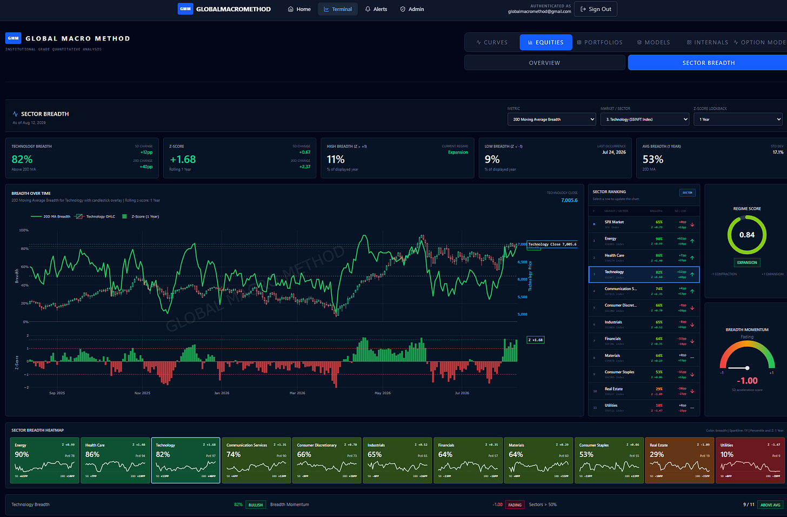The height and width of the screenshot is (517, 787).
Task: Open the Market / Sector dropdown
Action: pyautogui.click(x=645, y=119)
